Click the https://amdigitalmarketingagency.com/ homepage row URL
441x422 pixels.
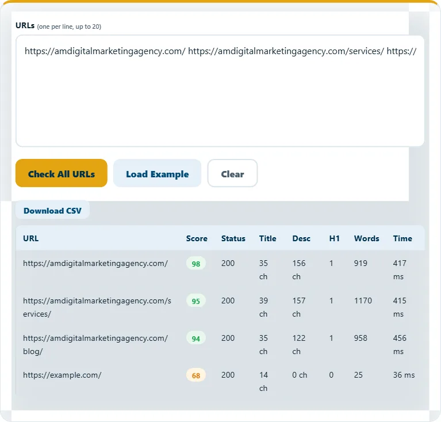(95, 263)
